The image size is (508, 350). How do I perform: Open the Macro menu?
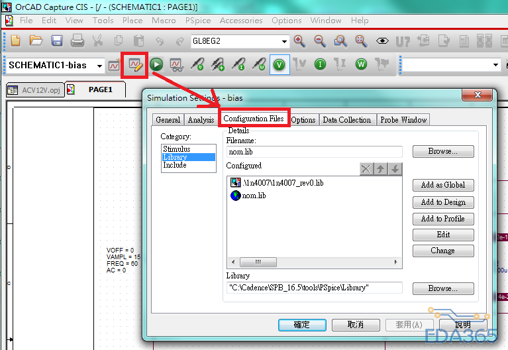(x=164, y=21)
